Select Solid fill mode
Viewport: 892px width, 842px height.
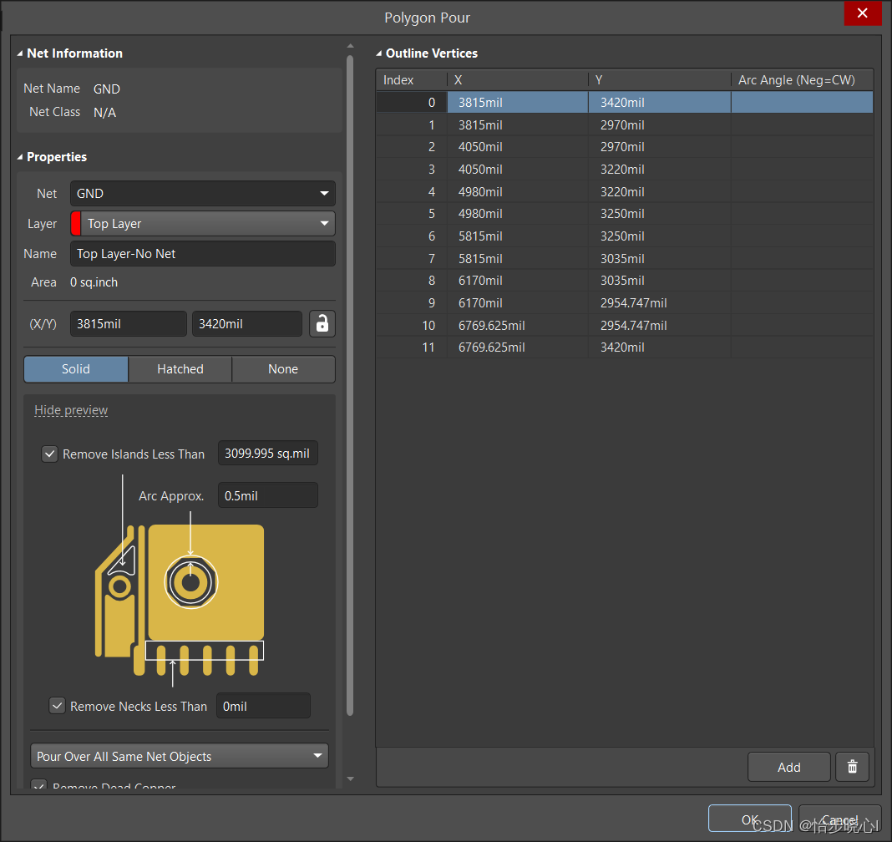click(x=76, y=369)
